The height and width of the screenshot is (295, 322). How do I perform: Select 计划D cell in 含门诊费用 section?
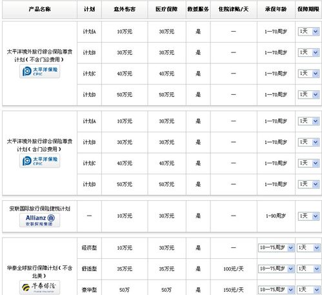coord(89,184)
